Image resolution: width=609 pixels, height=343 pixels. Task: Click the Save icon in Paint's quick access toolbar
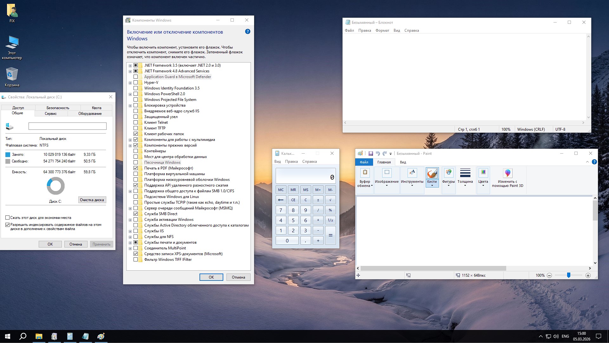click(370, 154)
